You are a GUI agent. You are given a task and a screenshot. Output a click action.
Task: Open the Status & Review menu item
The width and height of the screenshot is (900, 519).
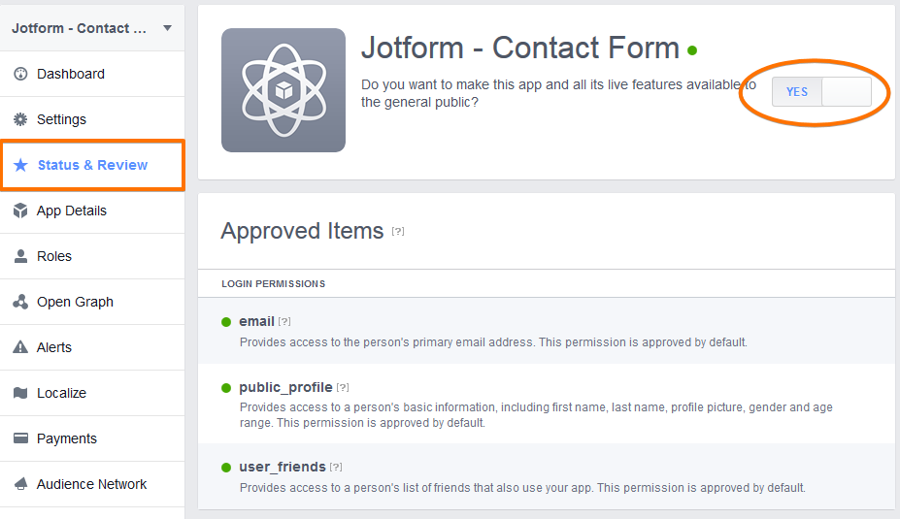click(92, 165)
